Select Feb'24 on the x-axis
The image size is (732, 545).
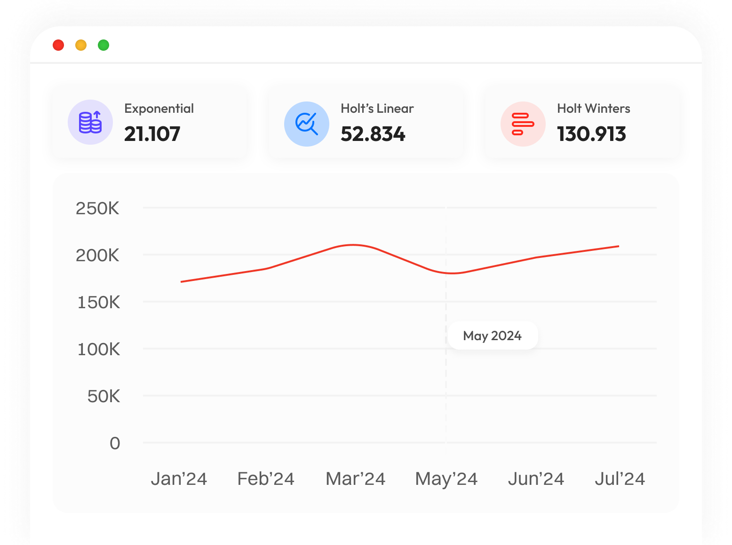click(266, 479)
